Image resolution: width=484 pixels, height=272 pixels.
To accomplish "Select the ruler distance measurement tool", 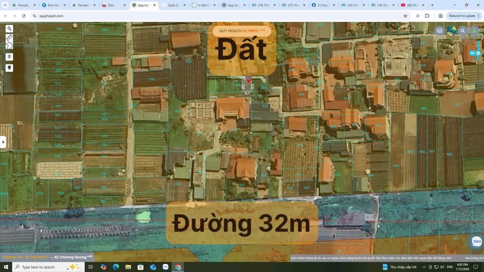I will point(9,38).
